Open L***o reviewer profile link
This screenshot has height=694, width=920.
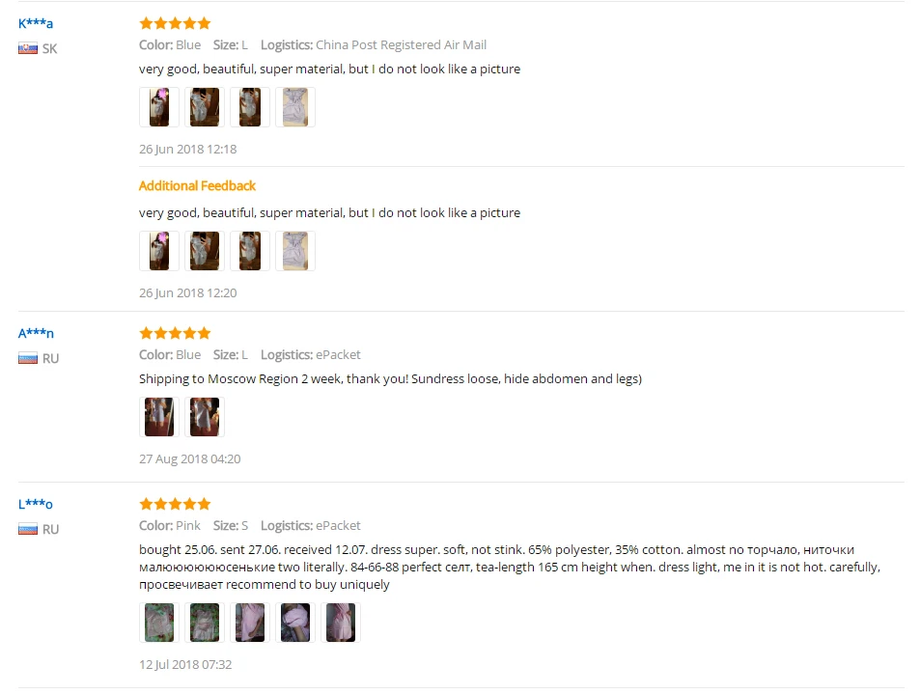click(35, 504)
